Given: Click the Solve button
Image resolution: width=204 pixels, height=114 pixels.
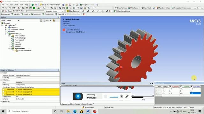Looking at the screenshot, I should pyautogui.click(x=43, y=5).
